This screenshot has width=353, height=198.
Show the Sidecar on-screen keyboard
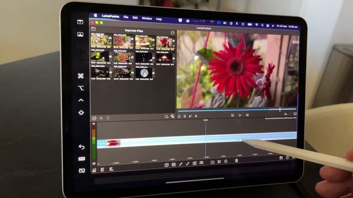[x=82, y=159]
